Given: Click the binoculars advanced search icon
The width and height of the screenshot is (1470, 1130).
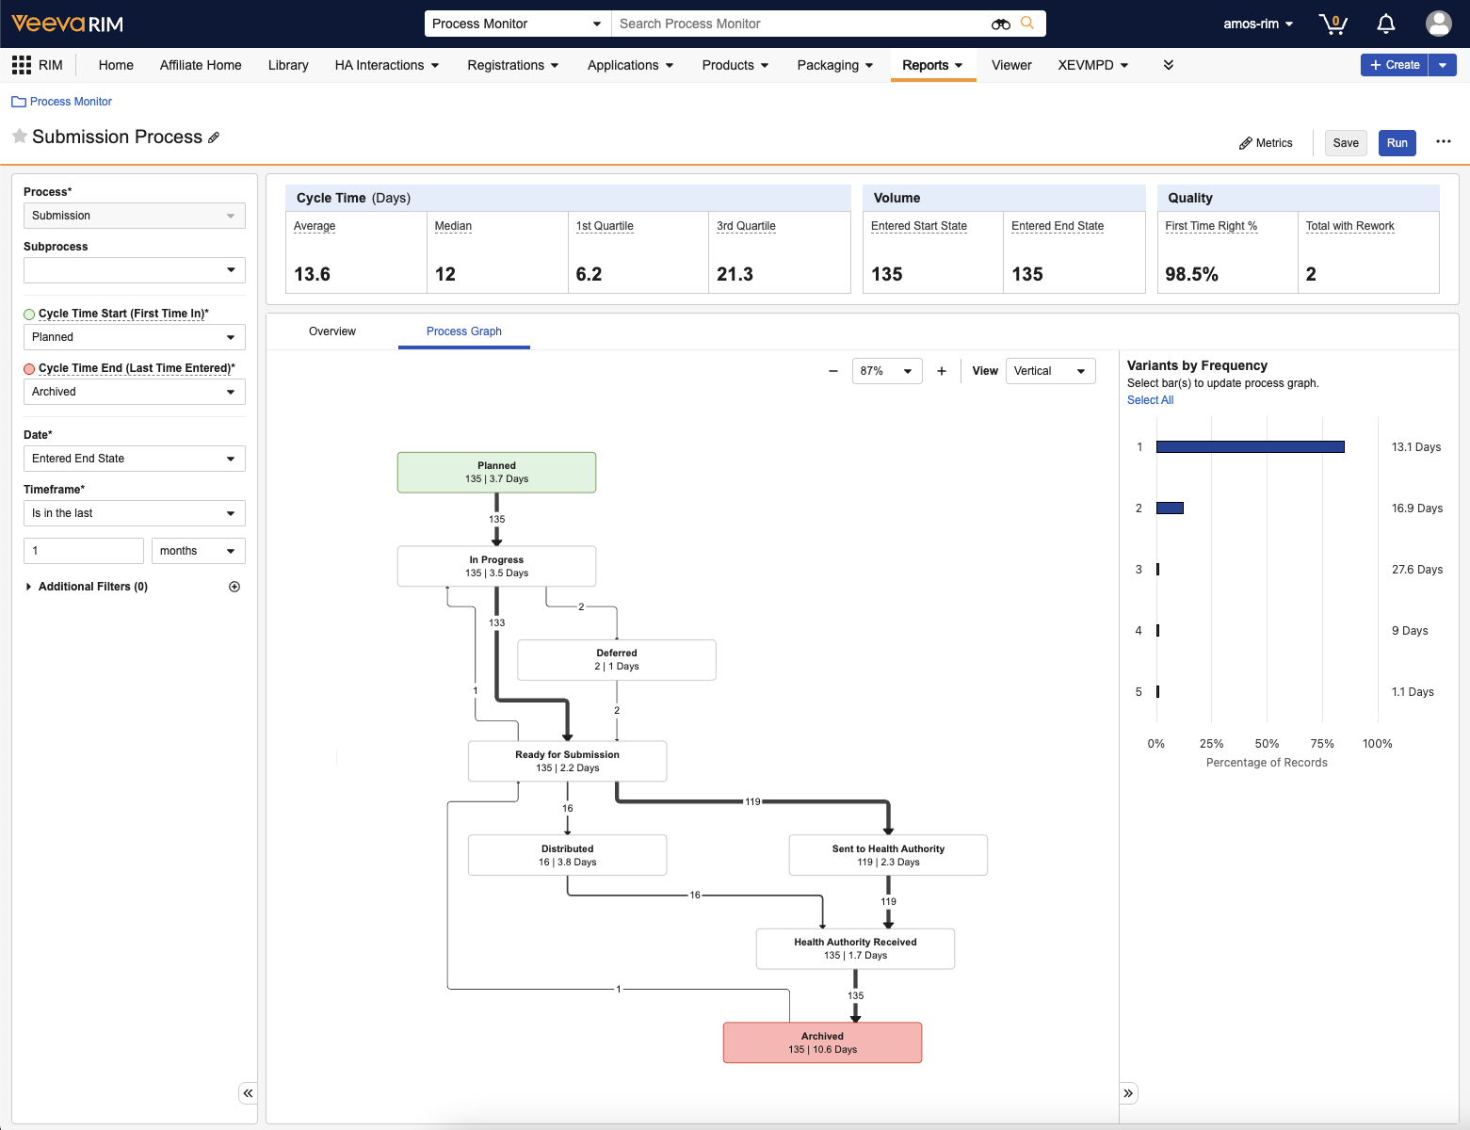Looking at the screenshot, I should point(1000,24).
